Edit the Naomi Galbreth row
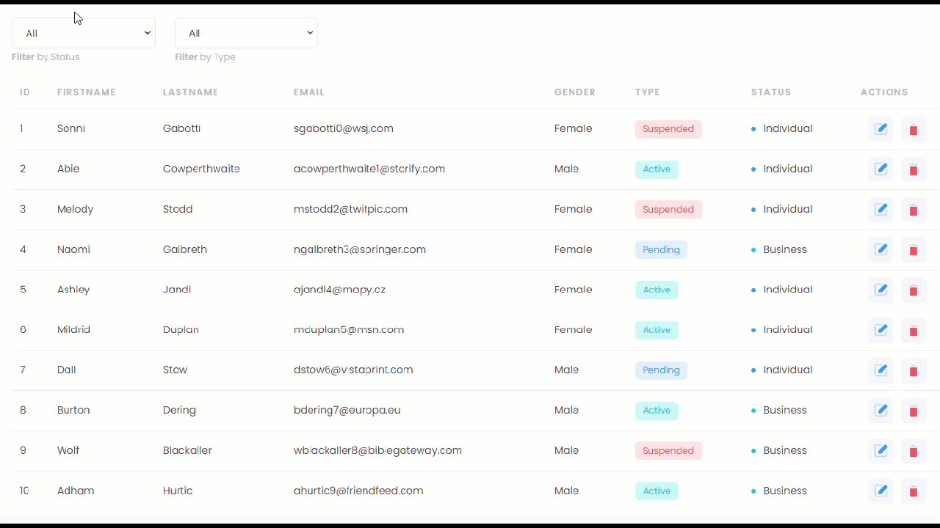Screen dimensions: 940x528 point(881,250)
